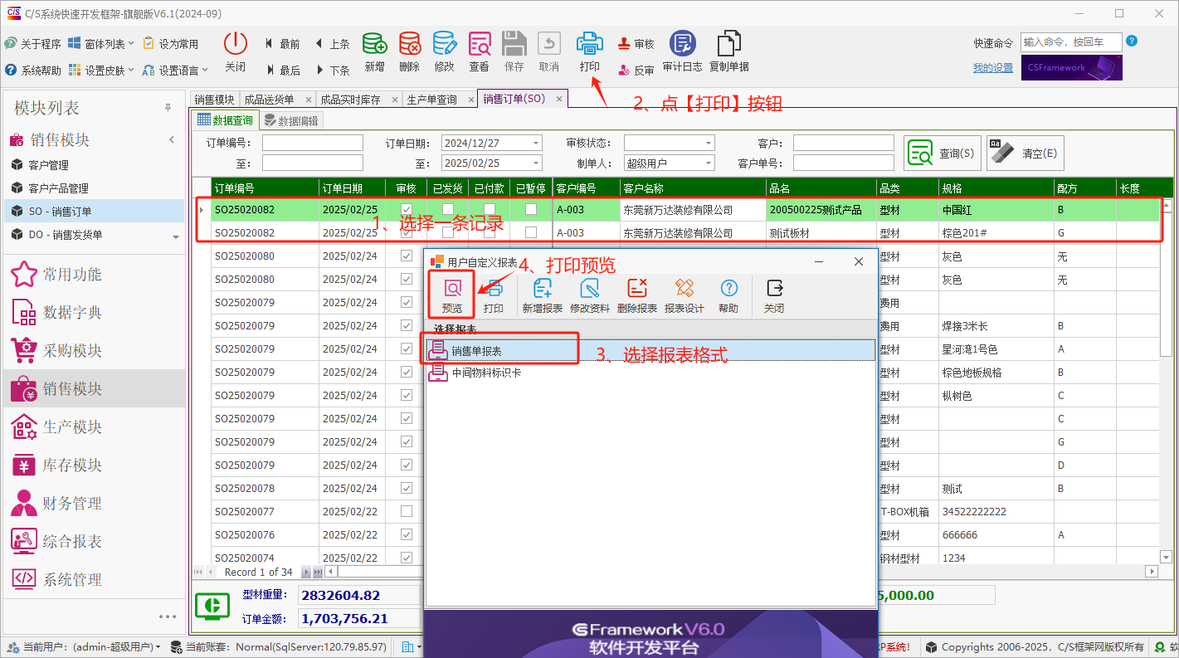Click the blue help icon beside command box
1179x658 pixels.
click(x=1132, y=41)
